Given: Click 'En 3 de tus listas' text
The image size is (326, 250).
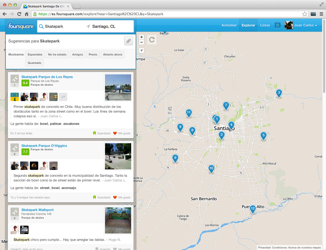Looking at the screenshot, I should click(21, 133).
